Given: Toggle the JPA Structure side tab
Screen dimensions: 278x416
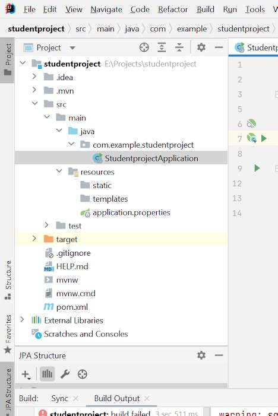Looking at the screenshot, I should point(8,390).
